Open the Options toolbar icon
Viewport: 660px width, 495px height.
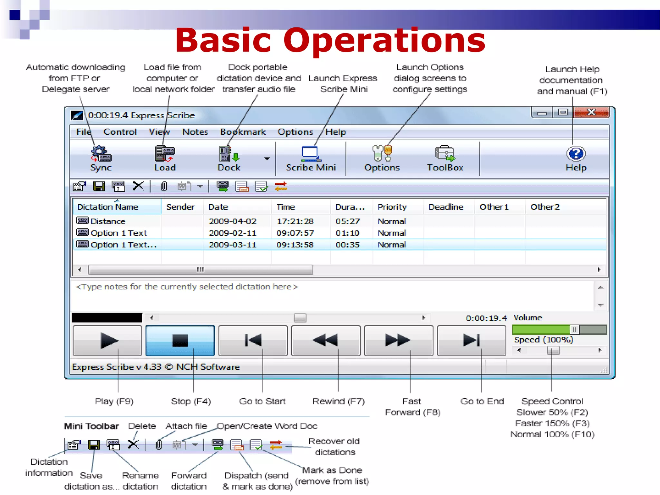pyautogui.click(x=382, y=159)
